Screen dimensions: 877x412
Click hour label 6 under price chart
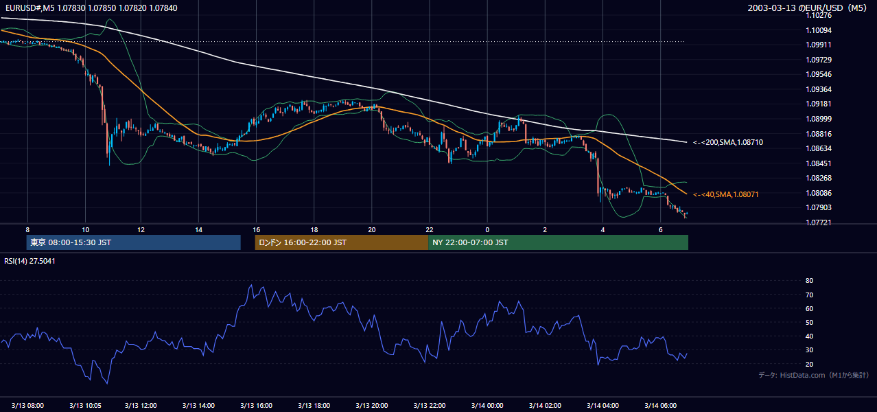[660, 229]
